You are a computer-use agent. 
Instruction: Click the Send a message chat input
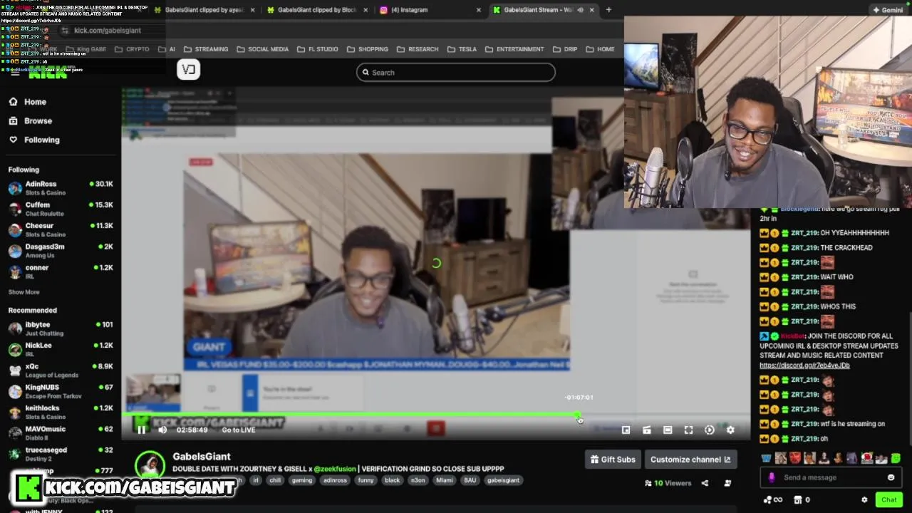[x=830, y=477]
